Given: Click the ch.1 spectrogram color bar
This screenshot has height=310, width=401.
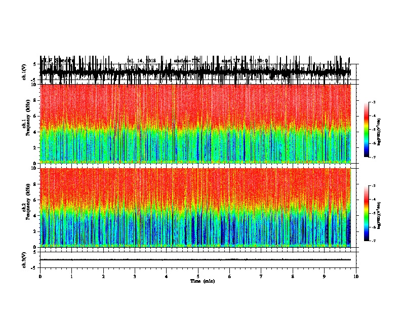Looking at the screenshot, I should (367, 130).
